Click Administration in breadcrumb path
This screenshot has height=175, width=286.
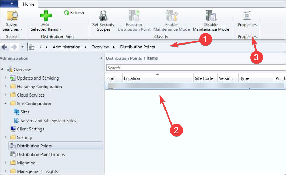66,47
